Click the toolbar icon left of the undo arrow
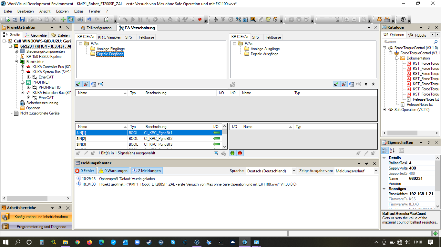Screen dimensions: 441x247 pyautogui.click(x=79, y=19)
